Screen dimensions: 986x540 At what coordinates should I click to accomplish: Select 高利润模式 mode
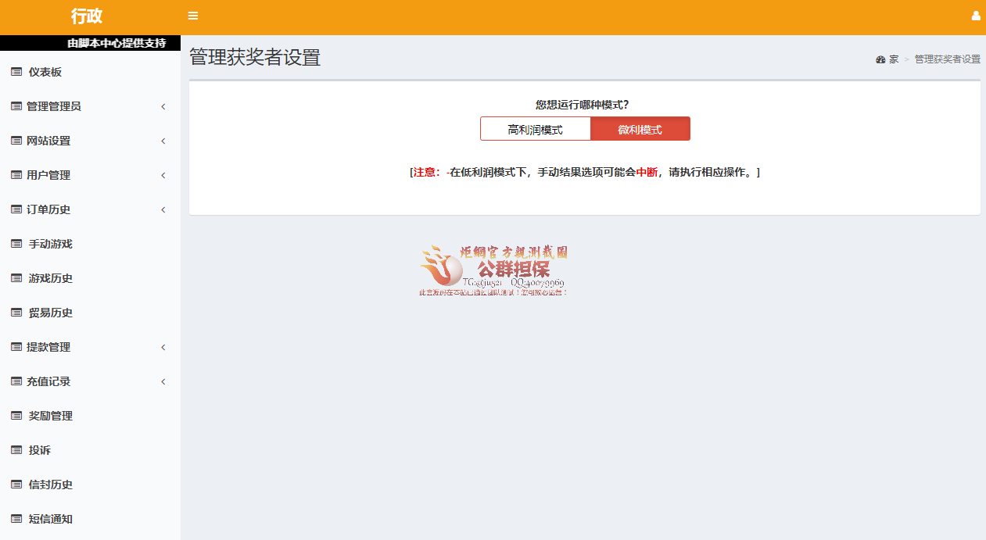[x=535, y=128]
